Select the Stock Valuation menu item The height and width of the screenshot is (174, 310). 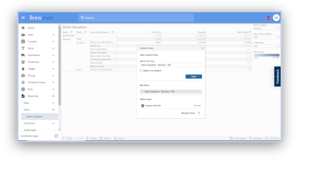39,117
